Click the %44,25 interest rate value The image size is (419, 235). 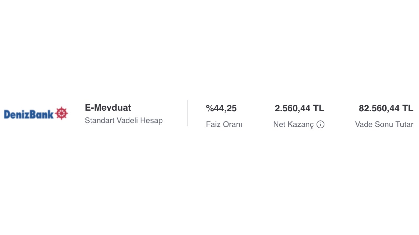pos(221,108)
